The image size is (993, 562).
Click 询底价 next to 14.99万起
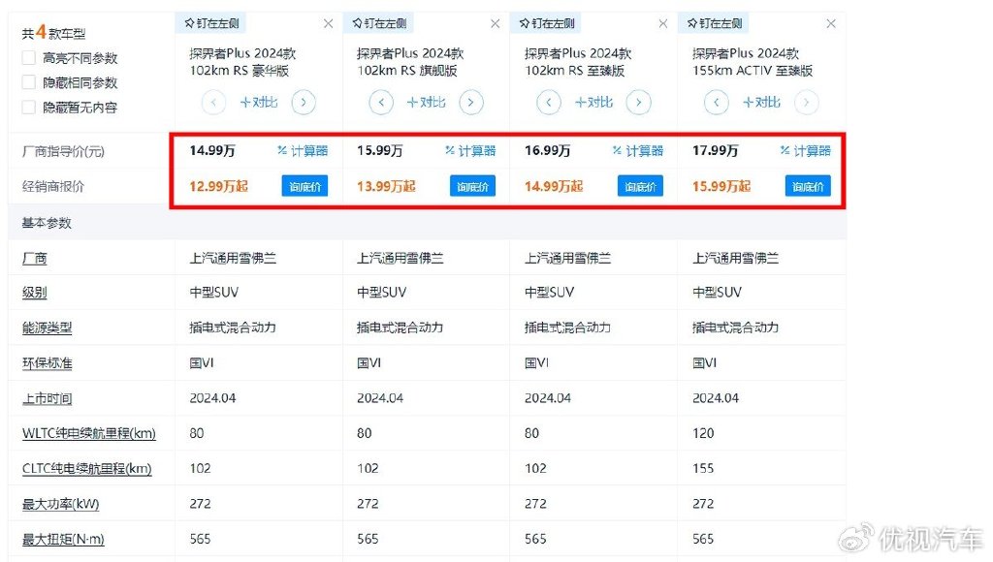pyautogui.click(x=640, y=186)
